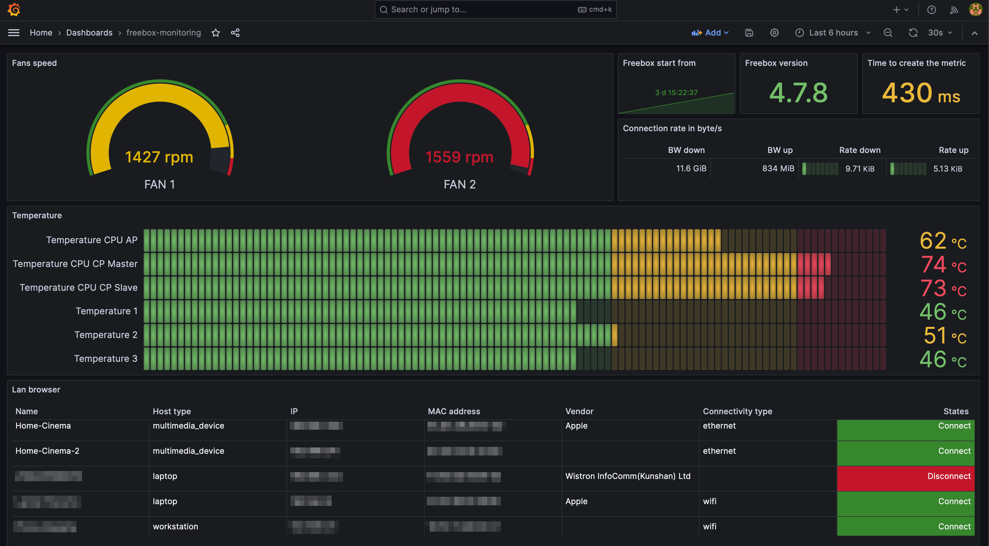Expand the 30s refresh interval dropdown
Viewport: 989px width, 546px height.
940,33
